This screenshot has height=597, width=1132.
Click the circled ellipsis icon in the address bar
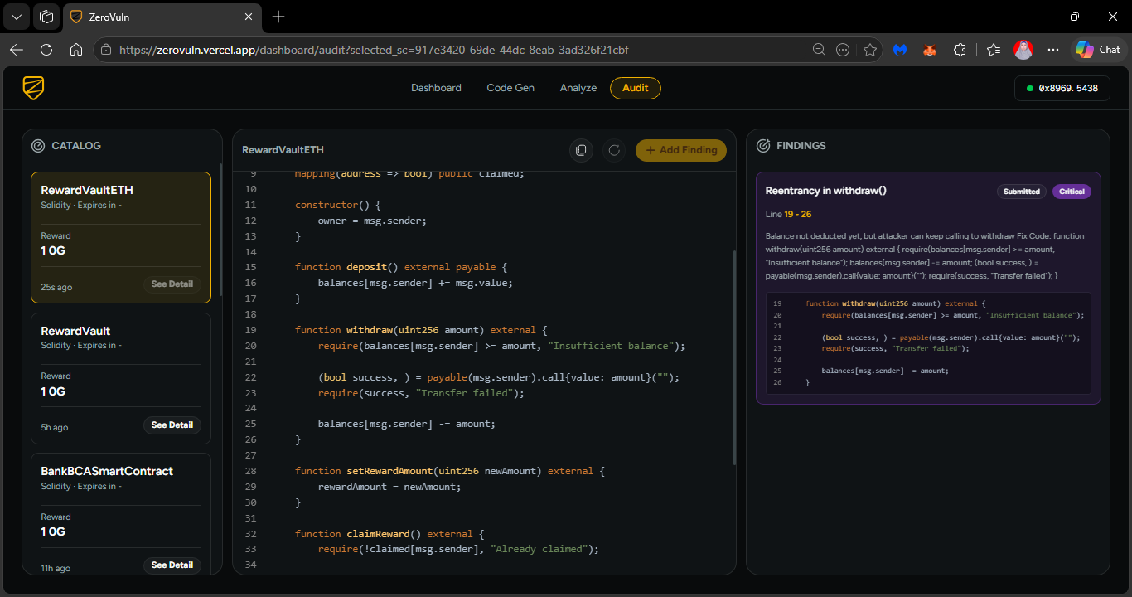[x=843, y=50]
